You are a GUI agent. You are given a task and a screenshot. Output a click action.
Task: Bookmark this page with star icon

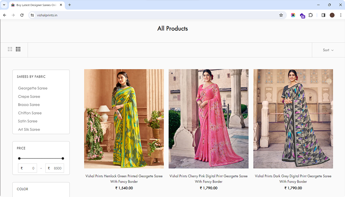281,15
